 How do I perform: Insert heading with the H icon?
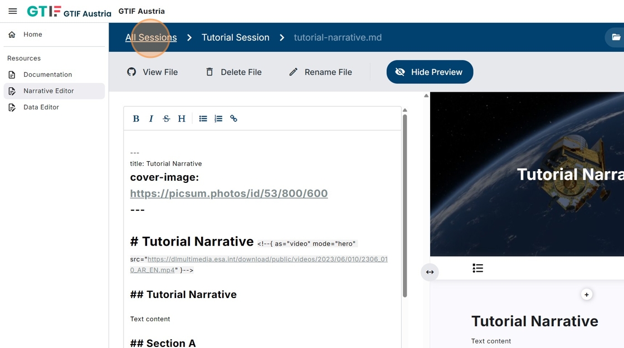pos(182,118)
